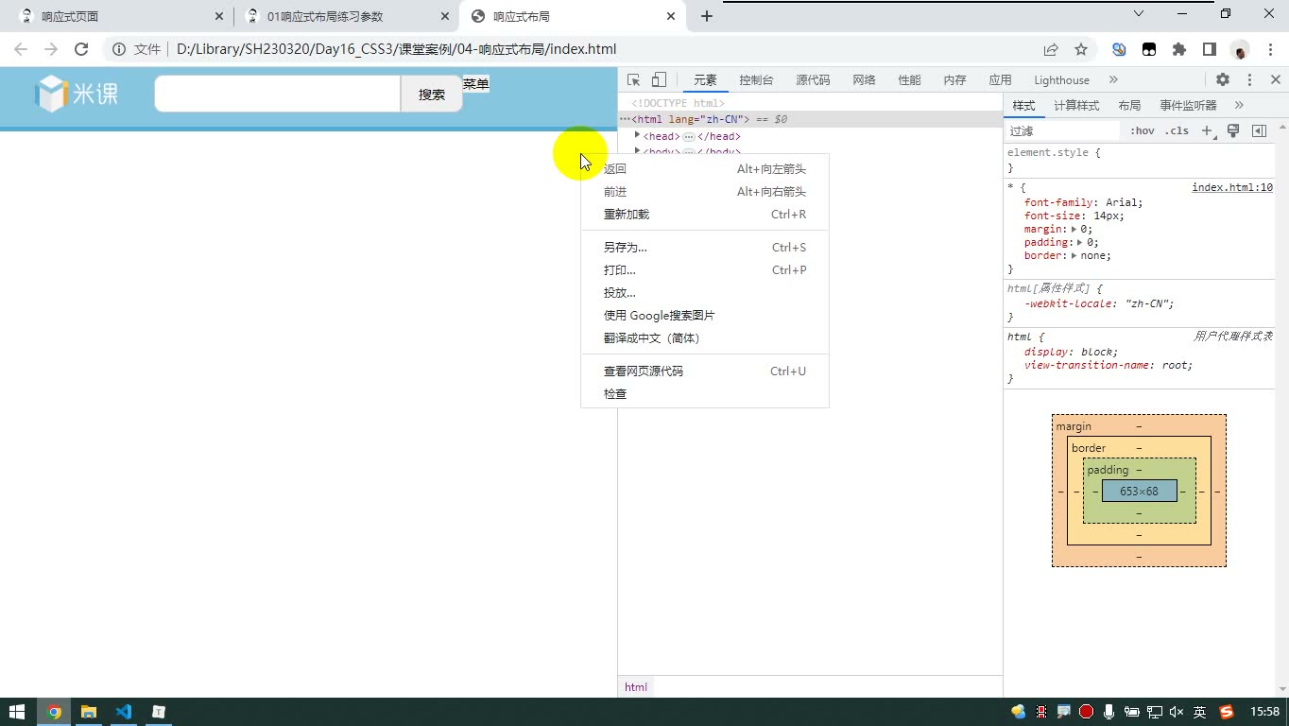Open DevTools three-dot customize menu
The height and width of the screenshot is (726, 1289).
click(x=1249, y=80)
